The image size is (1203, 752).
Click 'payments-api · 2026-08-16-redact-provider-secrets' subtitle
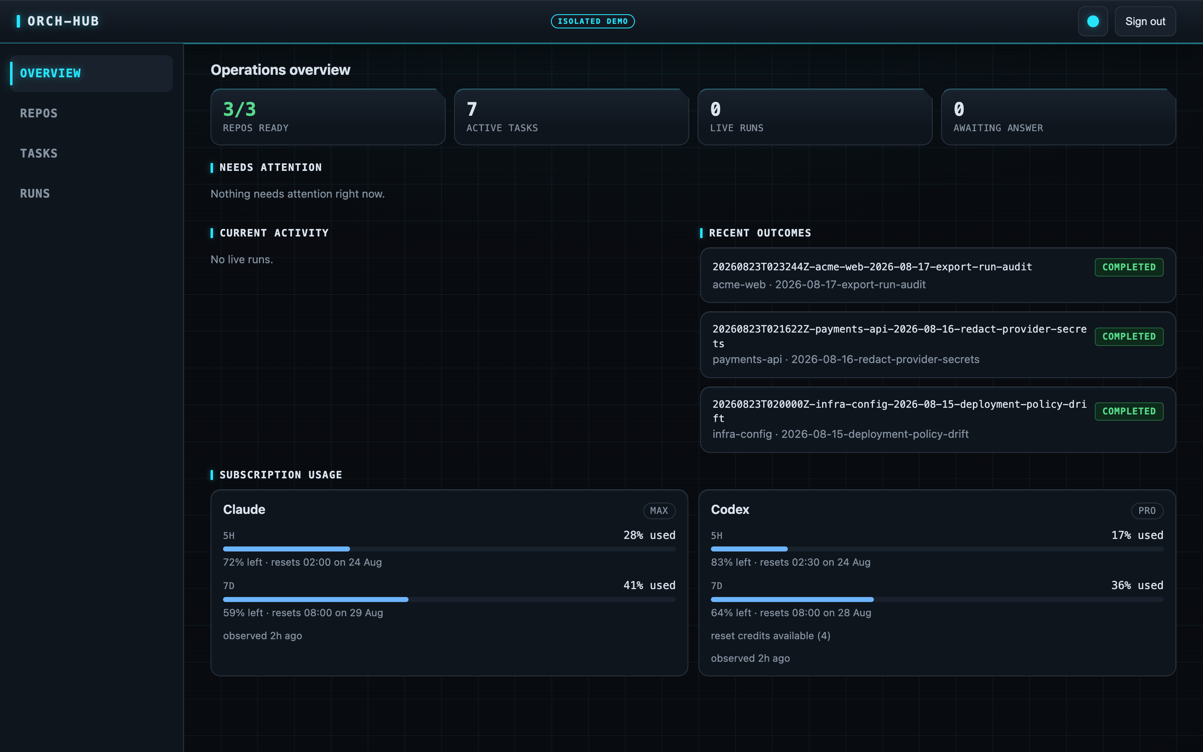[845, 359]
